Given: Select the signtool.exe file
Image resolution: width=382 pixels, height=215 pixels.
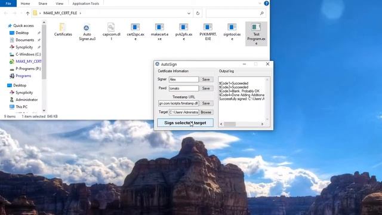Looking at the screenshot, I should tap(232, 32).
